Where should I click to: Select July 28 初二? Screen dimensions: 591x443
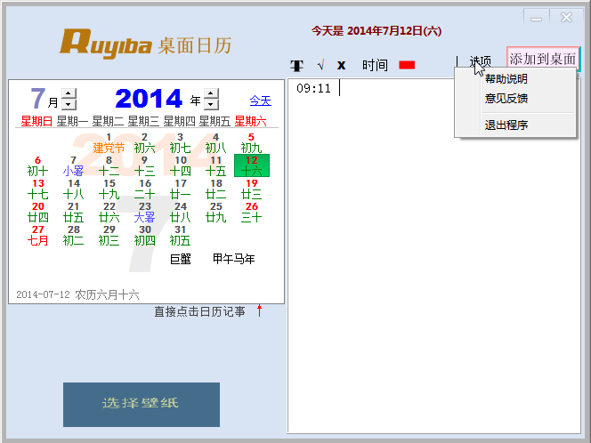pyautogui.click(x=73, y=235)
